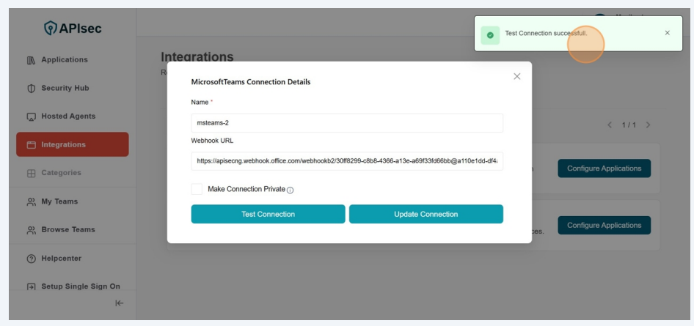Click the Webhook URL input field
The image size is (694, 326).
347,161
